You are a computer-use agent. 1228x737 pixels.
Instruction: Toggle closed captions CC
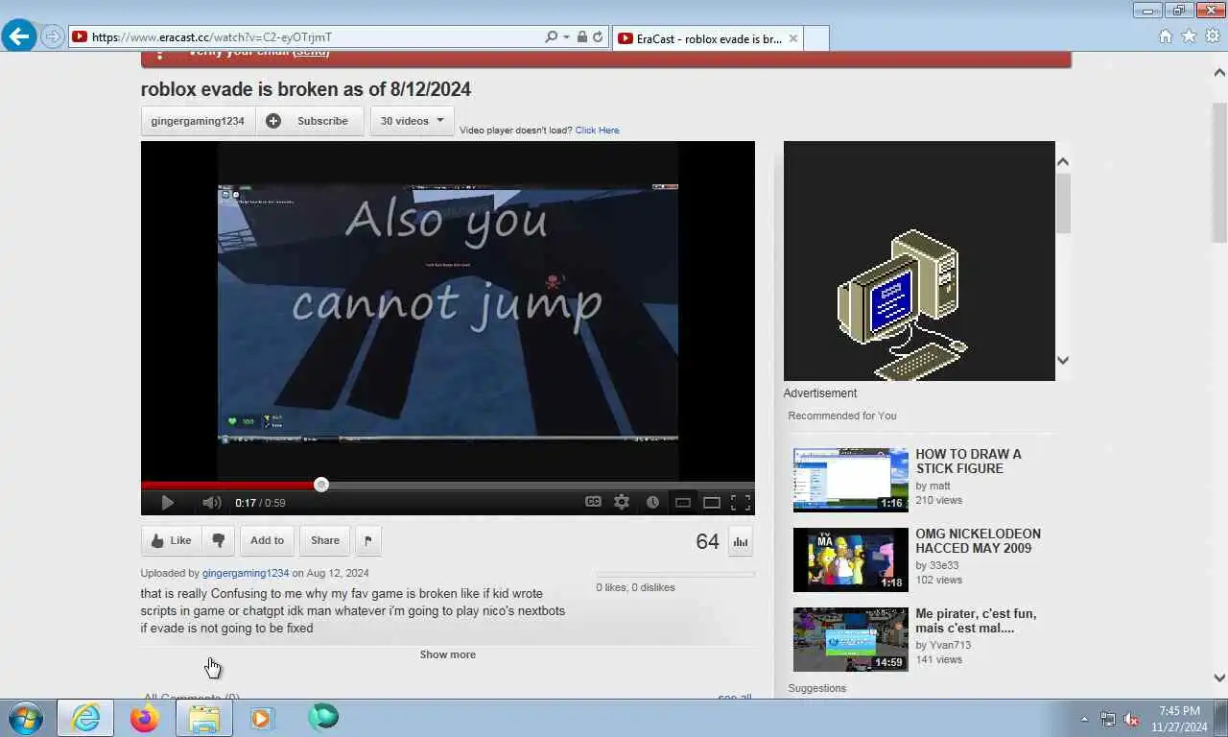point(593,502)
